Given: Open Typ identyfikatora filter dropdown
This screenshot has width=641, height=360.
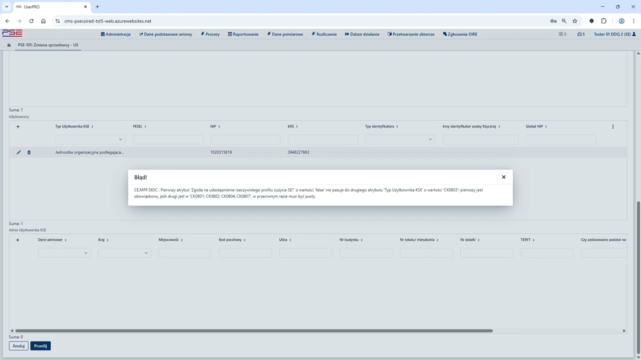Looking at the screenshot, I should pos(400,139).
